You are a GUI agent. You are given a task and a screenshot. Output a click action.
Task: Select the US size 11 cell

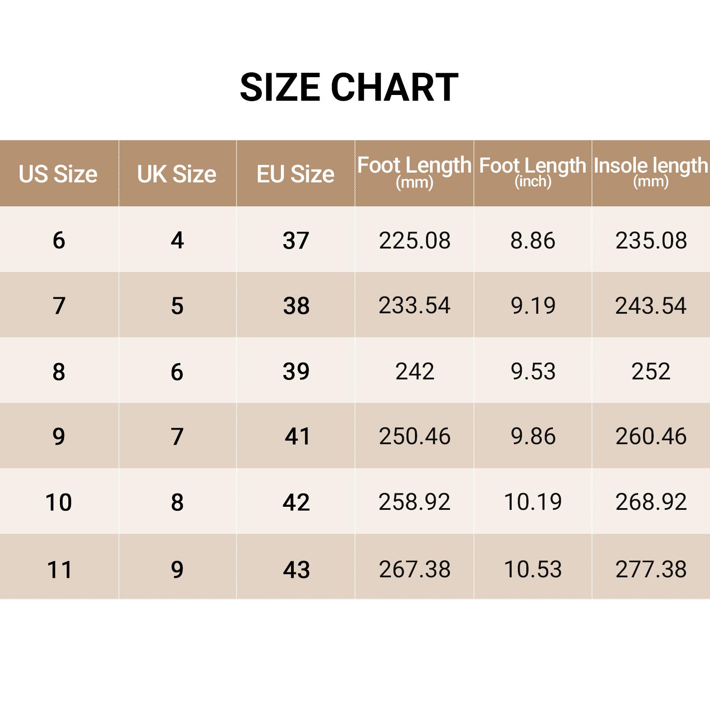(59, 570)
